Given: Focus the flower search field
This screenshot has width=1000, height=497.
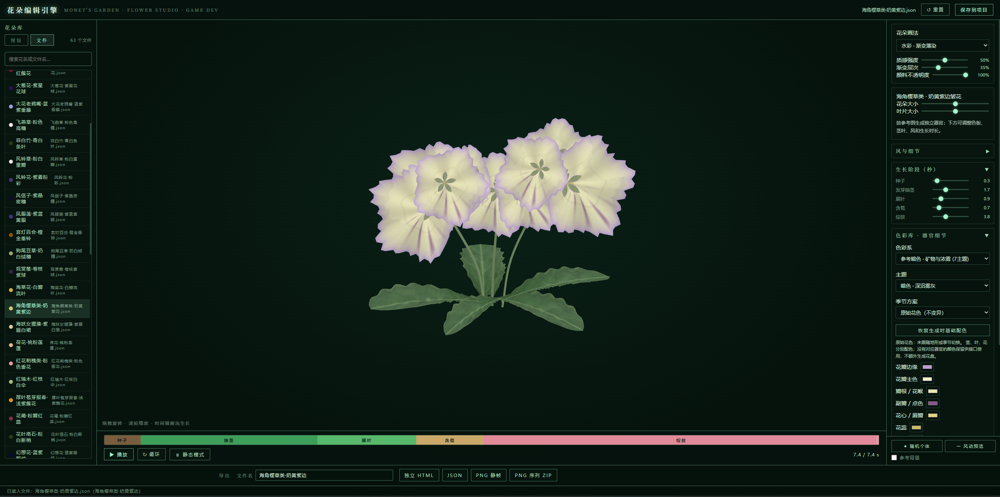Looking at the screenshot, I should coord(48,59).
